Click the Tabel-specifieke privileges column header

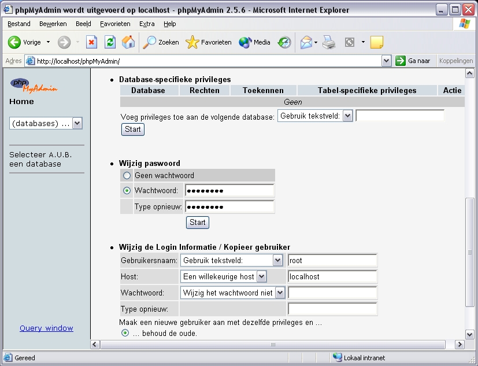point(366,91)
